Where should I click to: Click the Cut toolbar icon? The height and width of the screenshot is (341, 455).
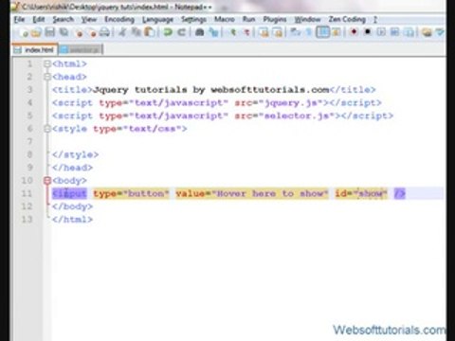click(x=122, y=32)
